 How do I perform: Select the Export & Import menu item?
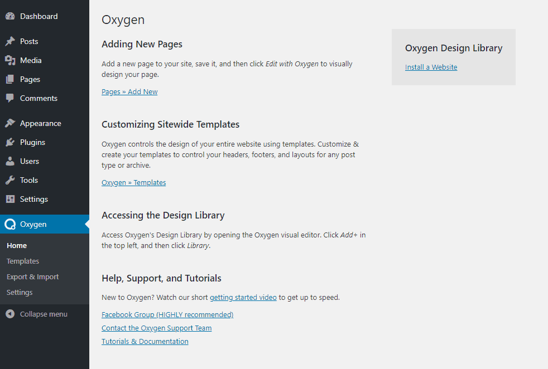pyautogui.click(x=32, y=276)
